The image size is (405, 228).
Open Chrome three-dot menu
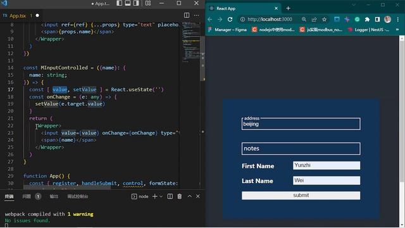pos(398,20)
